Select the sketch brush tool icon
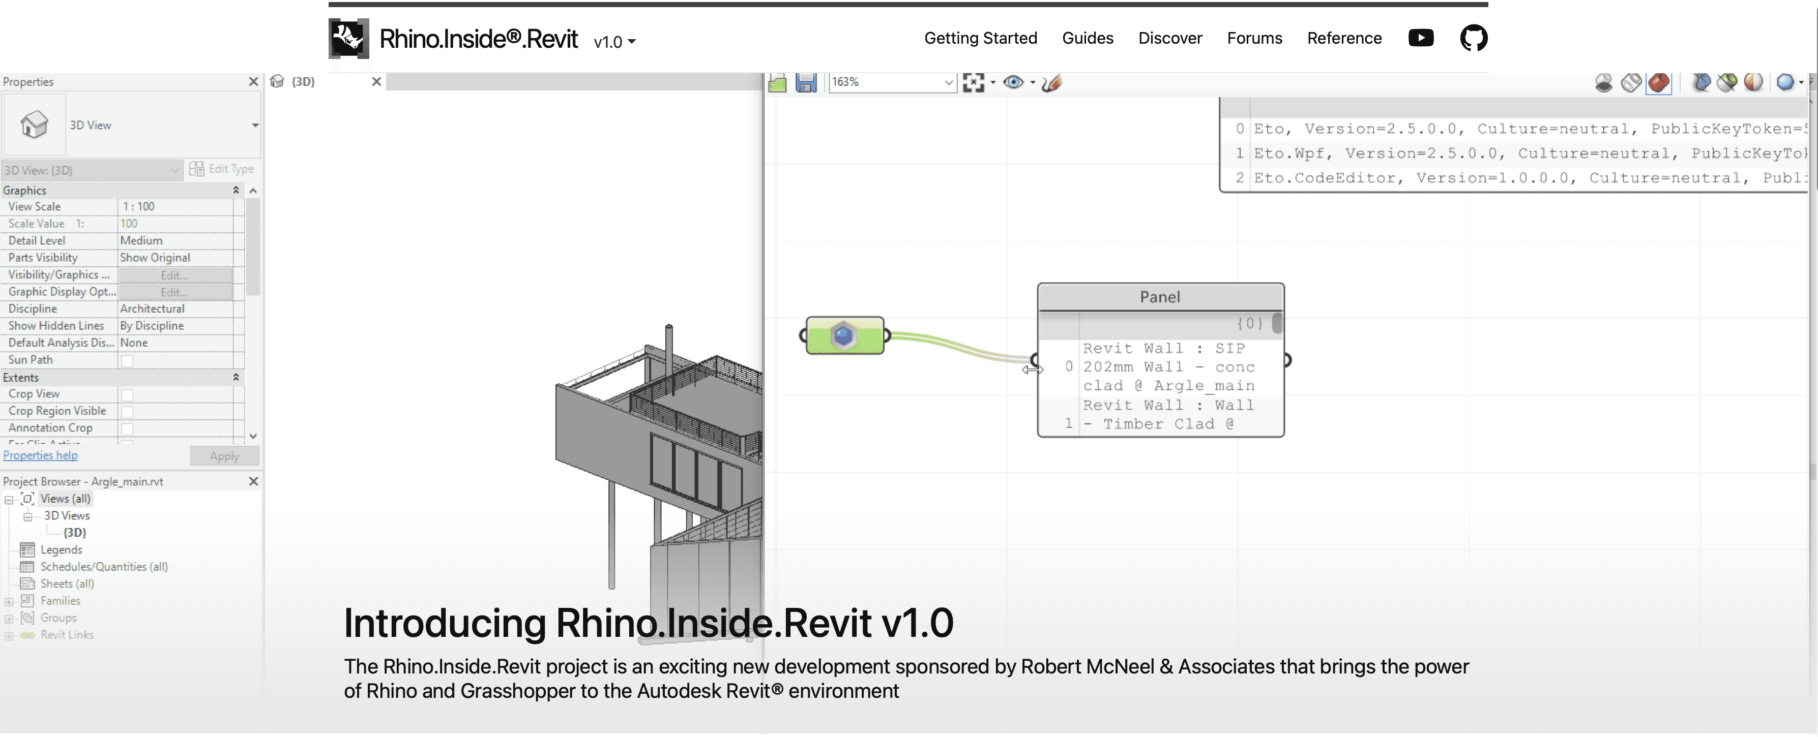The width and height of the screenshot is (1818, 737). (1051, 82)
